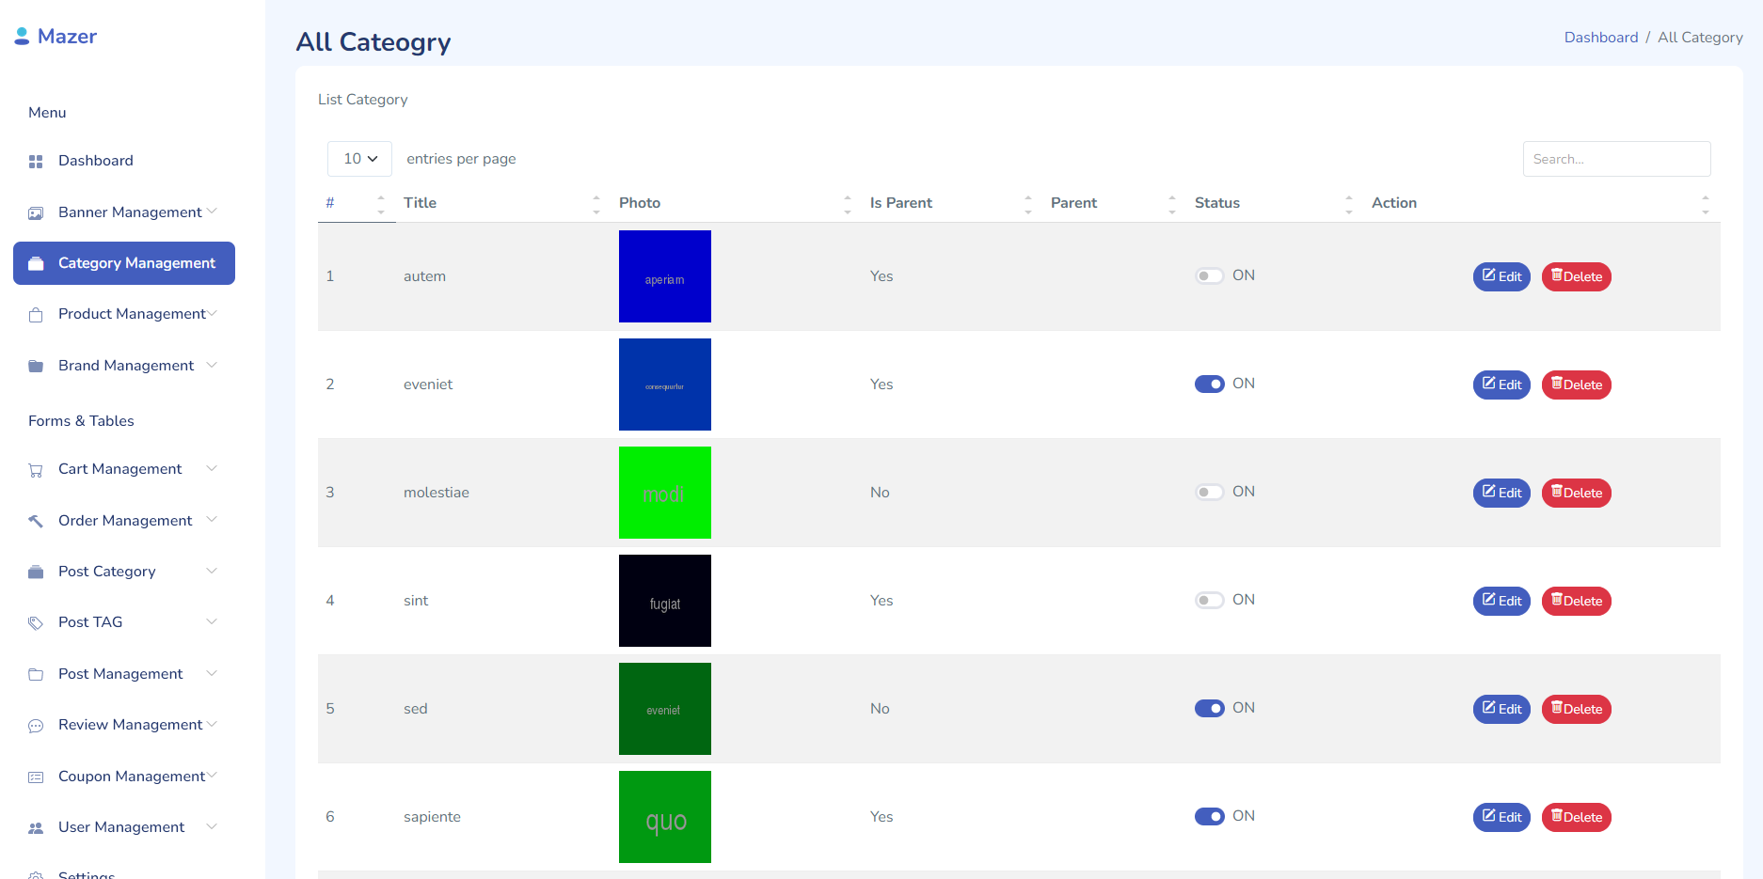
Task: Focus the table Search field
Action: [1616, 159]
